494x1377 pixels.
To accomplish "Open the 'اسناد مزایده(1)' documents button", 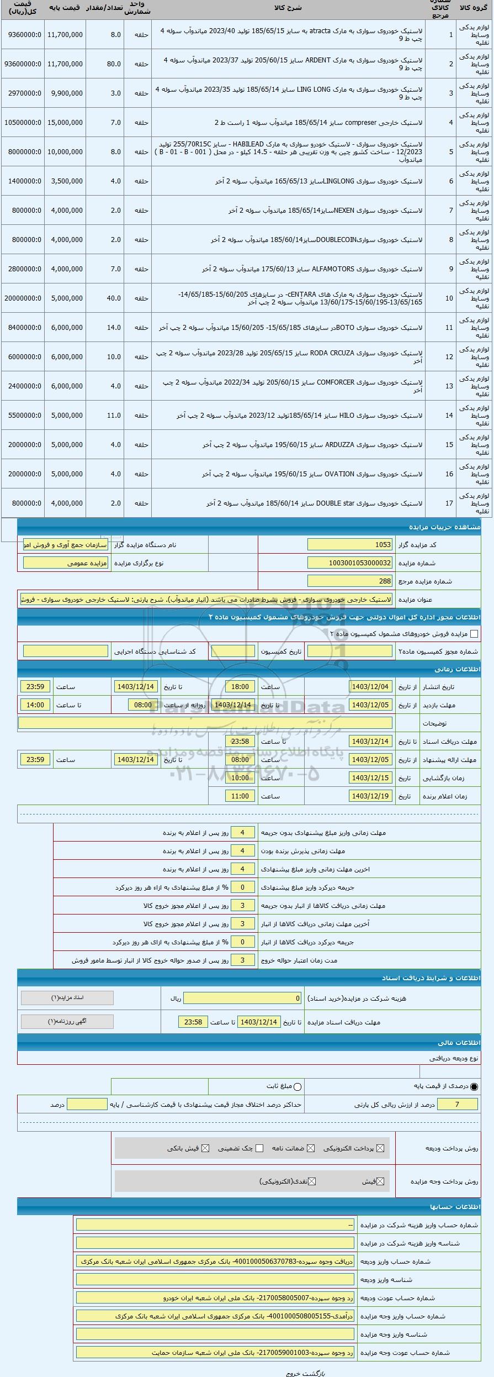I will (x=67, y=997).
